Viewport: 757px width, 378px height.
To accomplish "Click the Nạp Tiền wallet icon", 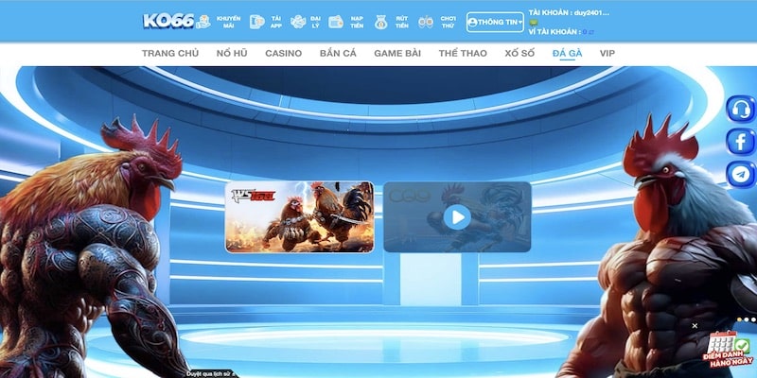I will pos(336,22).
